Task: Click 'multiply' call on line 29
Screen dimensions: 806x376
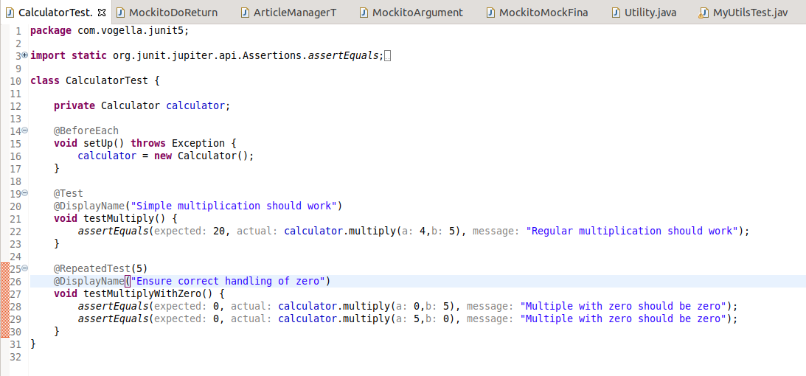Action: click(x=366, y=318)
